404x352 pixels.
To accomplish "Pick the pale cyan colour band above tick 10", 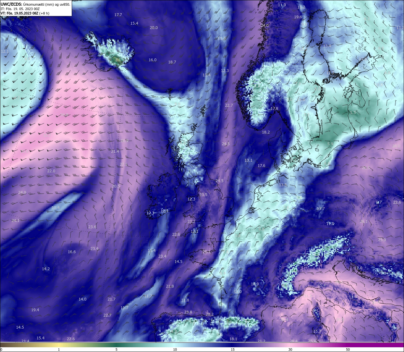I will point(175,345).
